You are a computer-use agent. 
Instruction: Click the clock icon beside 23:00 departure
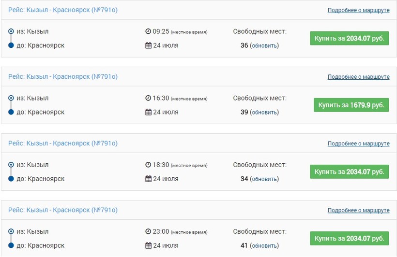(x=148, y=231)
